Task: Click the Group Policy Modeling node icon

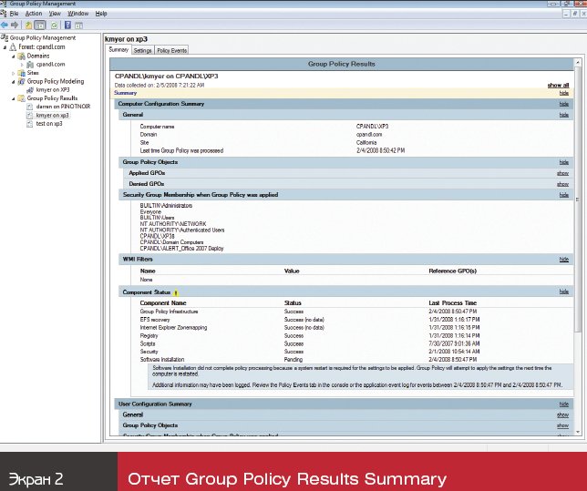Action: point(22,81)
